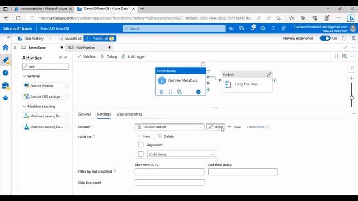
Task: Open the Manage toolbox icon in sidebar
Action: pyautogui.click(x=6, y=85)
